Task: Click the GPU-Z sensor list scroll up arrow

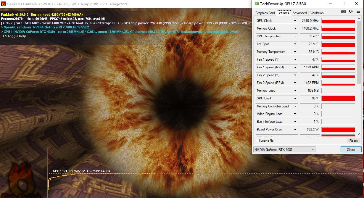Action: tap(359, 18)
